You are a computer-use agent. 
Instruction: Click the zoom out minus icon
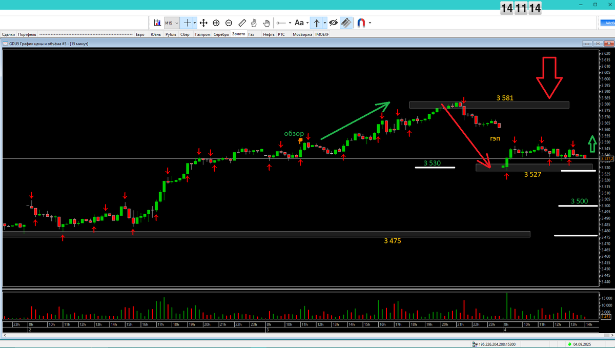tap(229, 23)
